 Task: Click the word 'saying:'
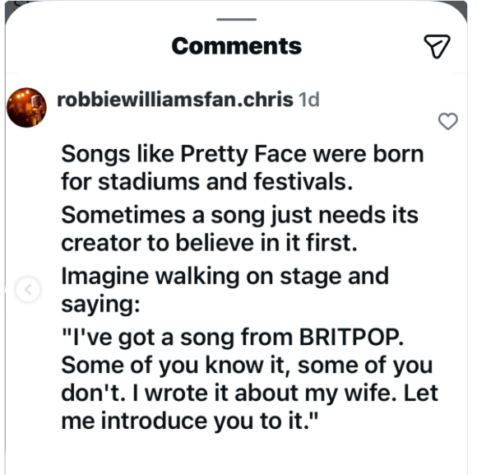click(x=100, y=305)
